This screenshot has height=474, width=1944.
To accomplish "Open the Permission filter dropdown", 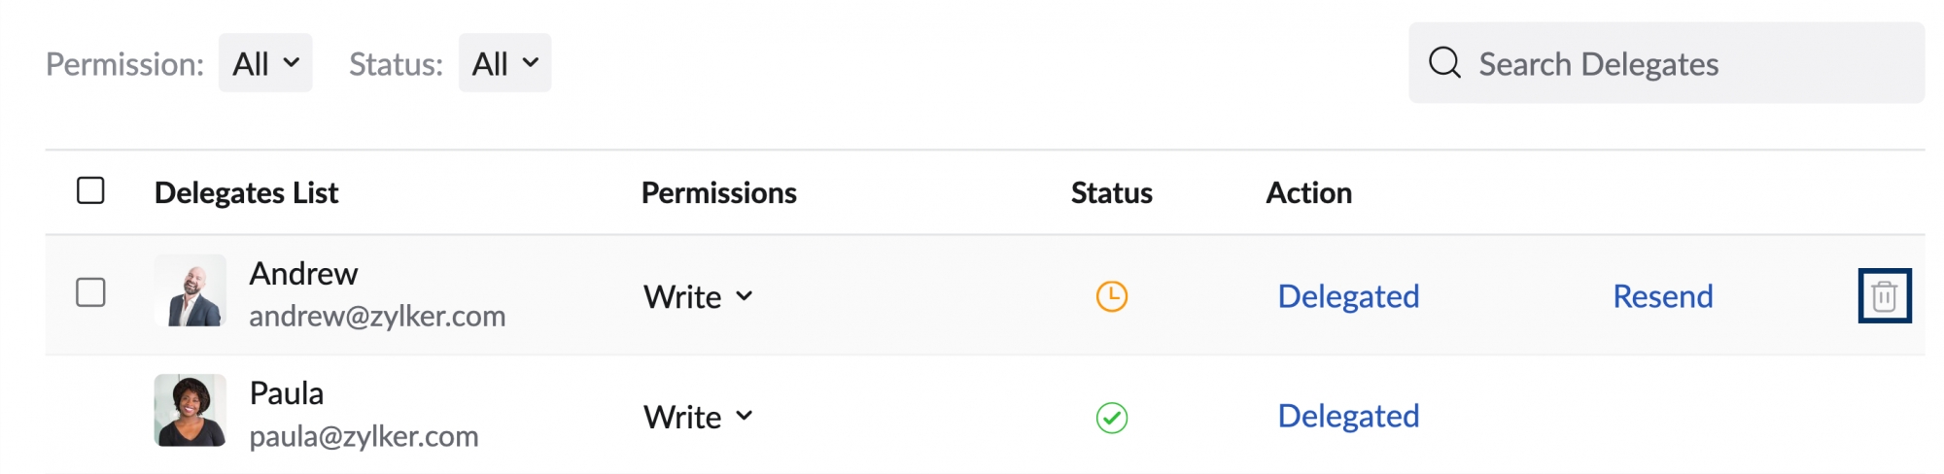I will [265, 63].
